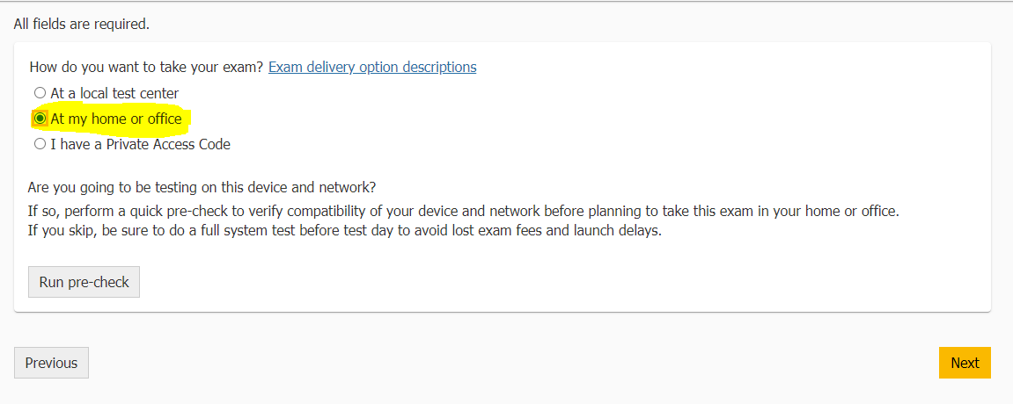The width and height of the screenshot is (1013, 404).
Task: Select the "At a local test center" radio button
Action: [40, 93]
